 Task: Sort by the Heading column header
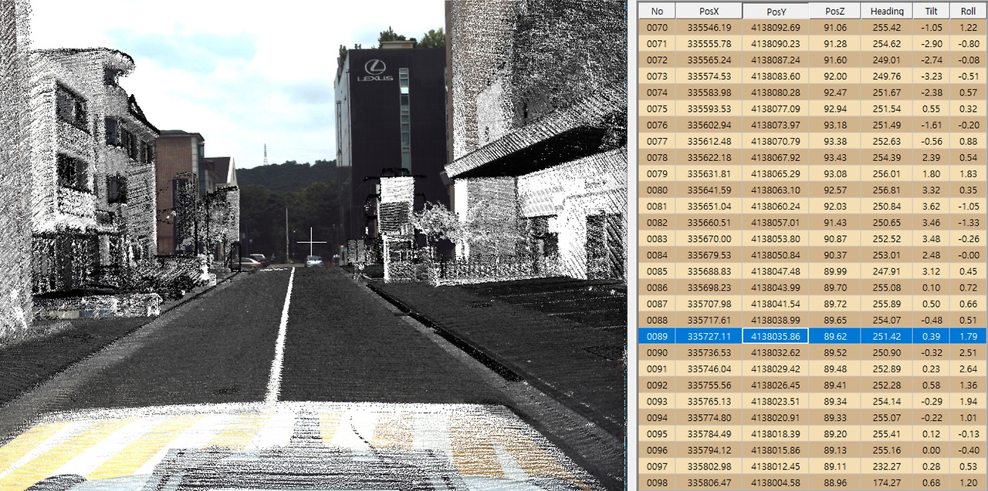886,11
